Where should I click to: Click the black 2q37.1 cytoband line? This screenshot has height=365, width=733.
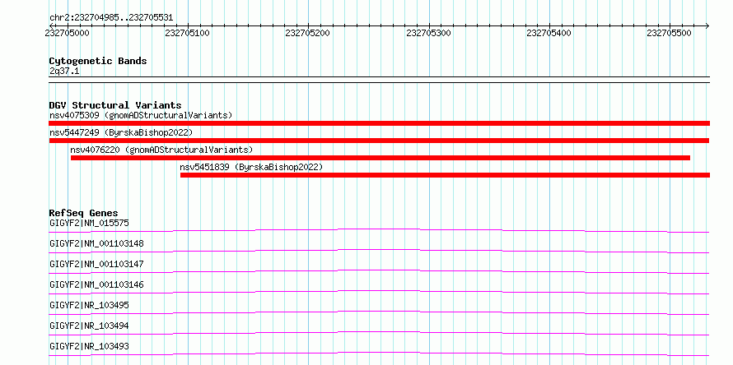coord(379,80)
